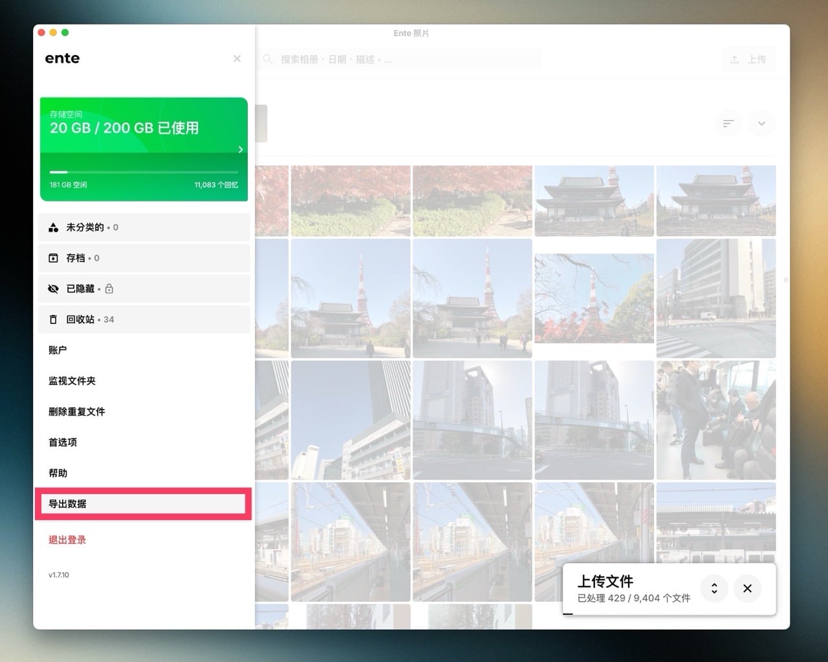828x662 pixels.
Task: Click the lock icon beside 已隐藏
Action: [109, 289]
